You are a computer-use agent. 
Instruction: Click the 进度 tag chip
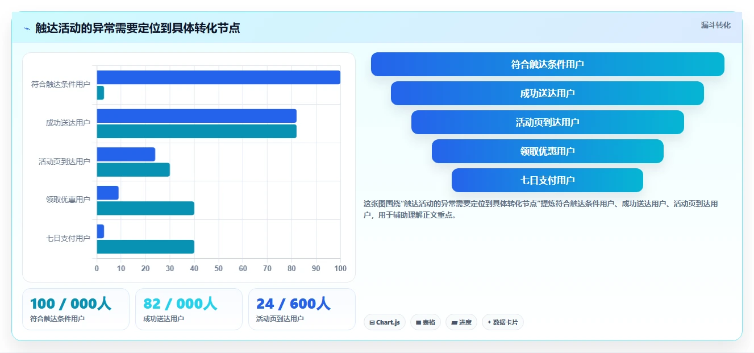pyautogui.click(x=461, y=322)
